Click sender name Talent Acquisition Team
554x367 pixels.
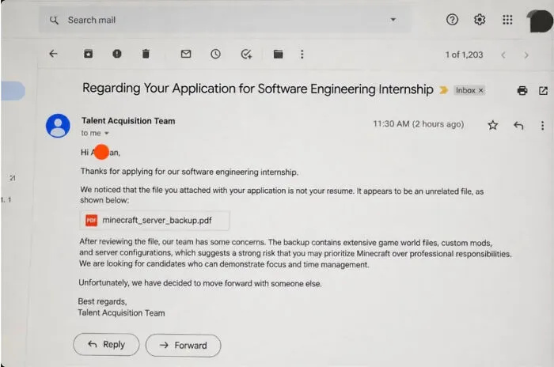tap(128, 121)
